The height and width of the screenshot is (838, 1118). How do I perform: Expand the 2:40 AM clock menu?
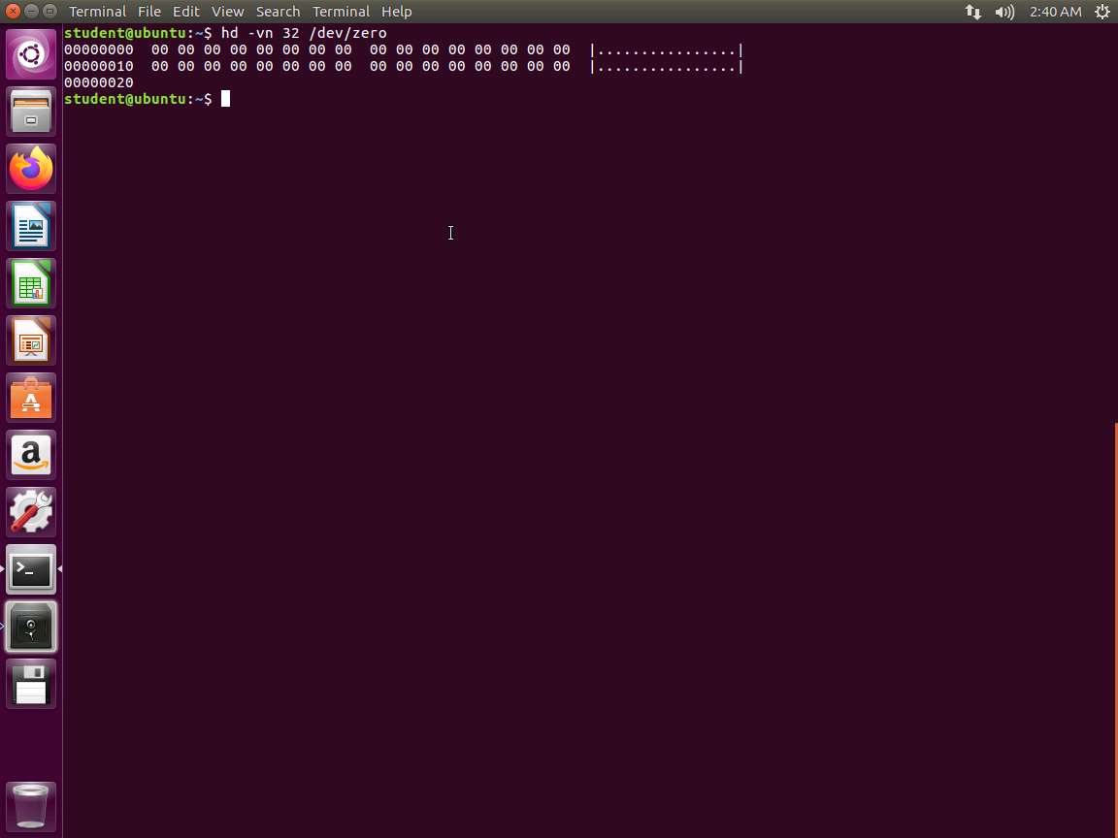point(1055,12)
